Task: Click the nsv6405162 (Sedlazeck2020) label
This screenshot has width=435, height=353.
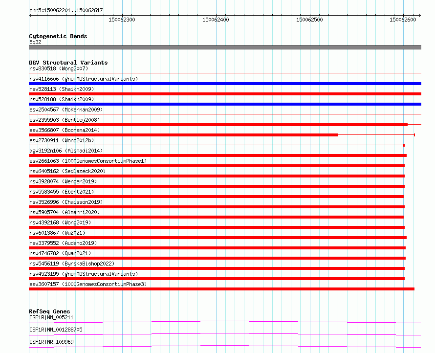Action: pyautogui.click(x=67, y=171)
